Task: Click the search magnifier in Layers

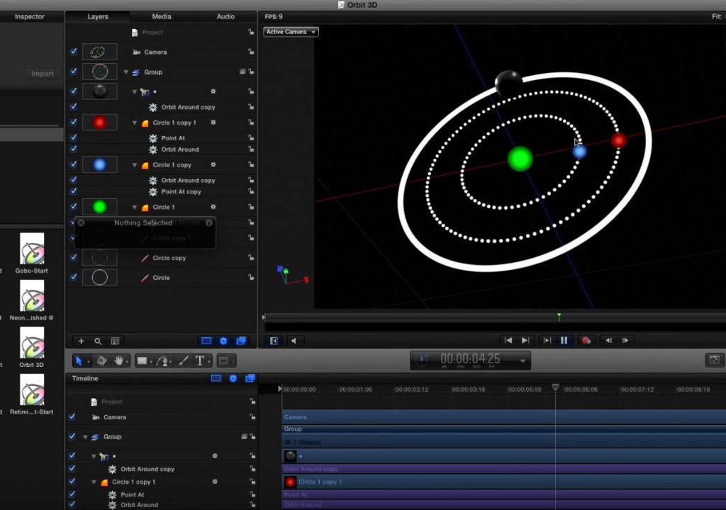Action: point(98,341)
